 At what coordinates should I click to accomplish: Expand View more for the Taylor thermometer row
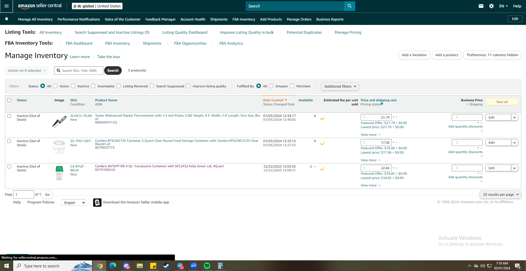click(x=371, y=135)
